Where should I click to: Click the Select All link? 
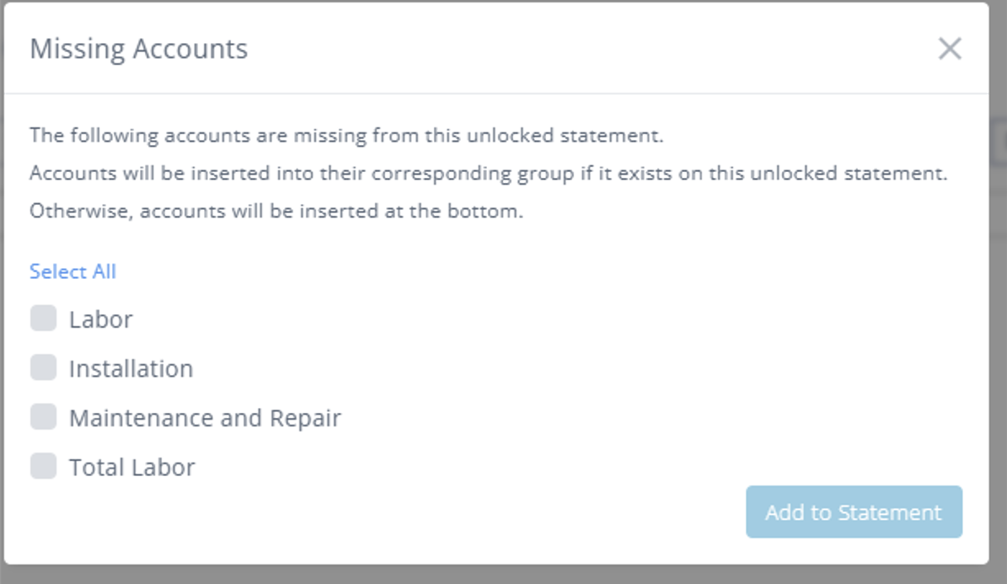point(72,271)
